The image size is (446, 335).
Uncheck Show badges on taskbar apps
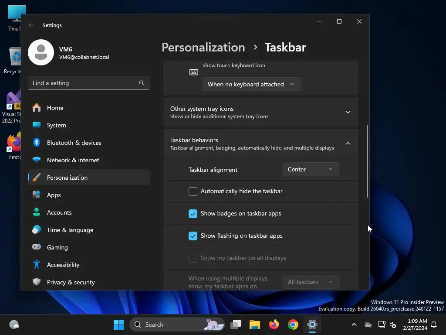(x=193, y=214)
